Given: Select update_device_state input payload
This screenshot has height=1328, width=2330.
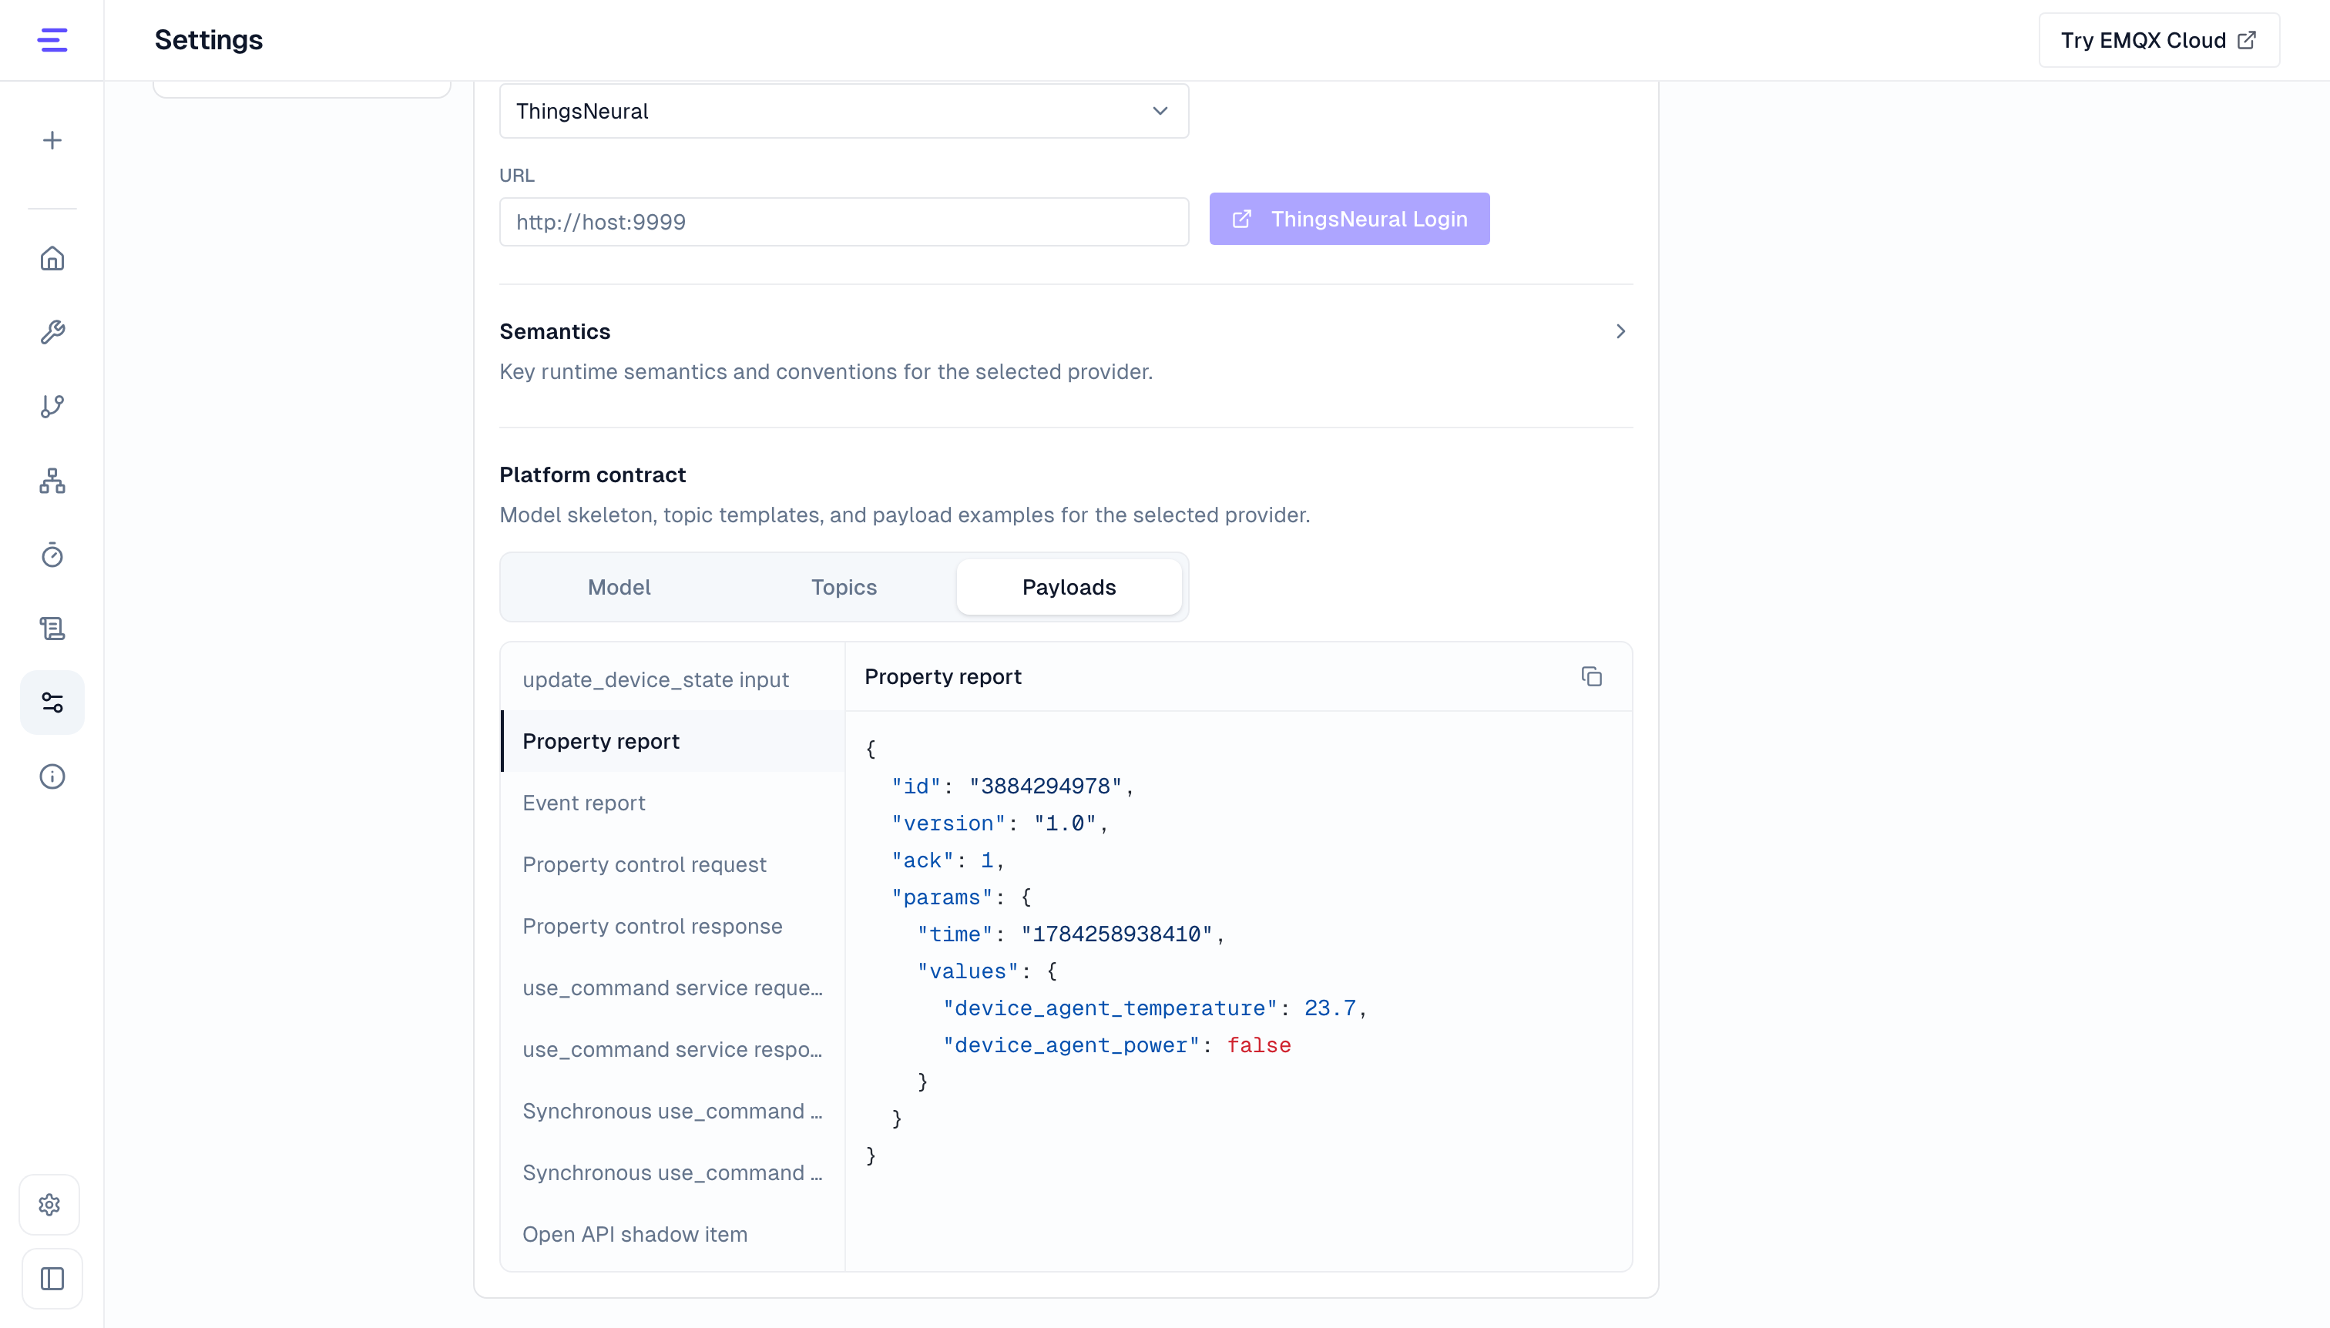Looking at the screenshot, I should point(673,679).
